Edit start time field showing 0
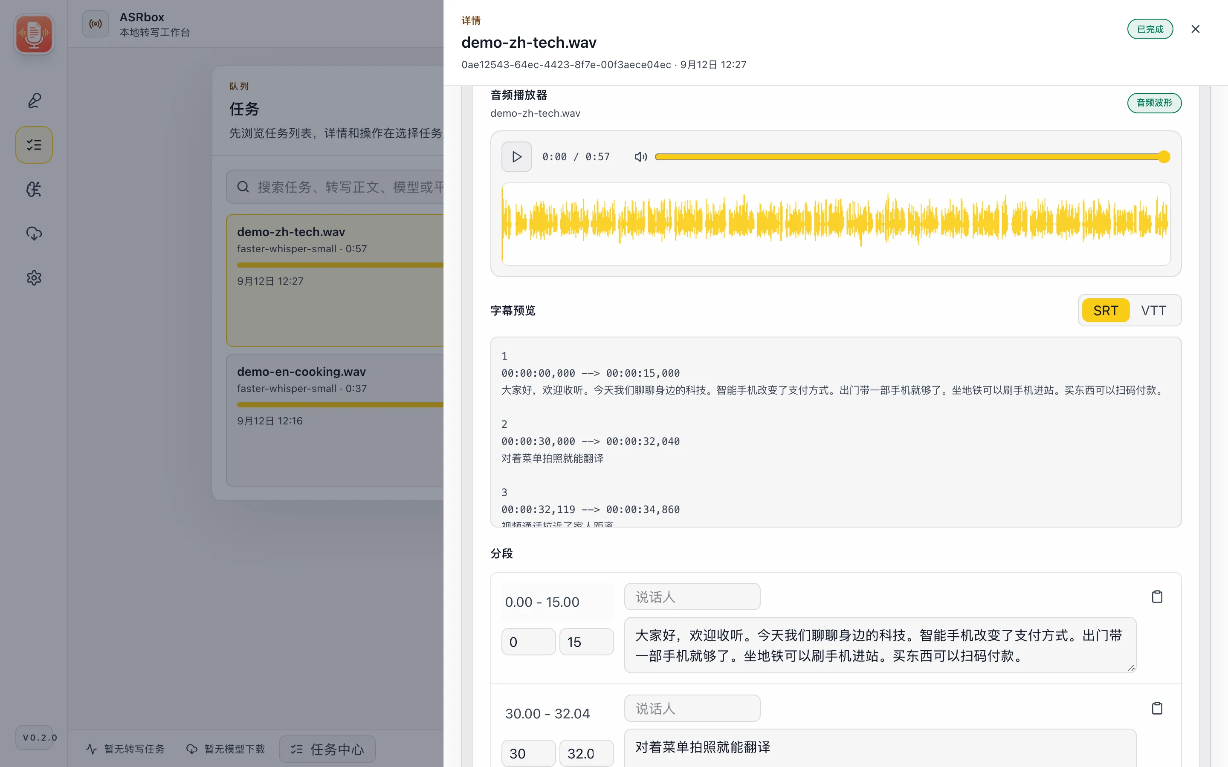This screenshot has width=1228, height=767. coord(528,642)
